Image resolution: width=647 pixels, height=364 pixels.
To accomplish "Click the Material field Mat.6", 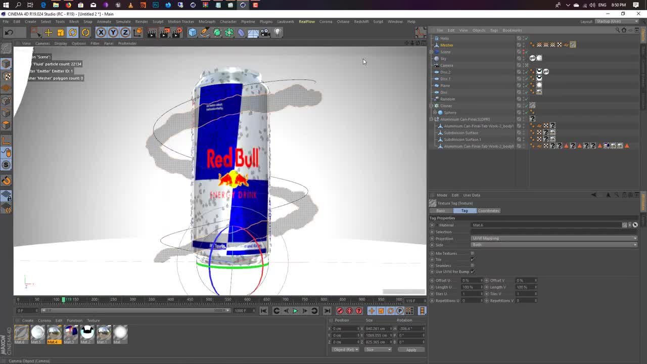I will point(546,225).
